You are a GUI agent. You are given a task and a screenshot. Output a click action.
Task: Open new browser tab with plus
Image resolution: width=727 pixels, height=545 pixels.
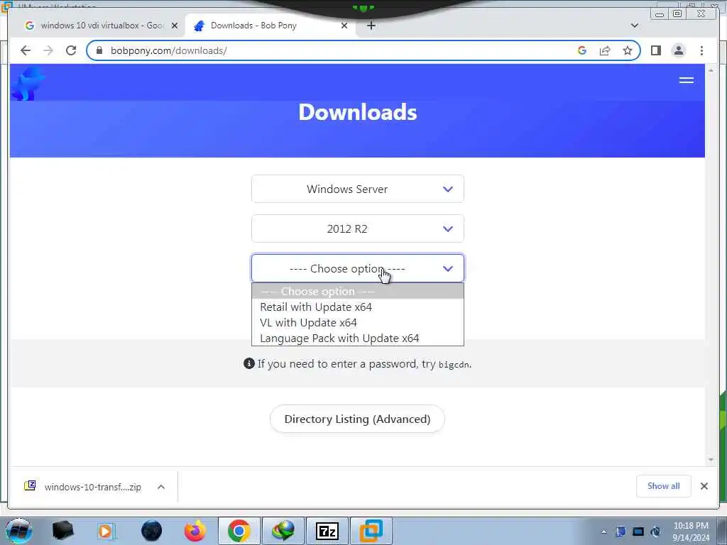coord(371,26)
